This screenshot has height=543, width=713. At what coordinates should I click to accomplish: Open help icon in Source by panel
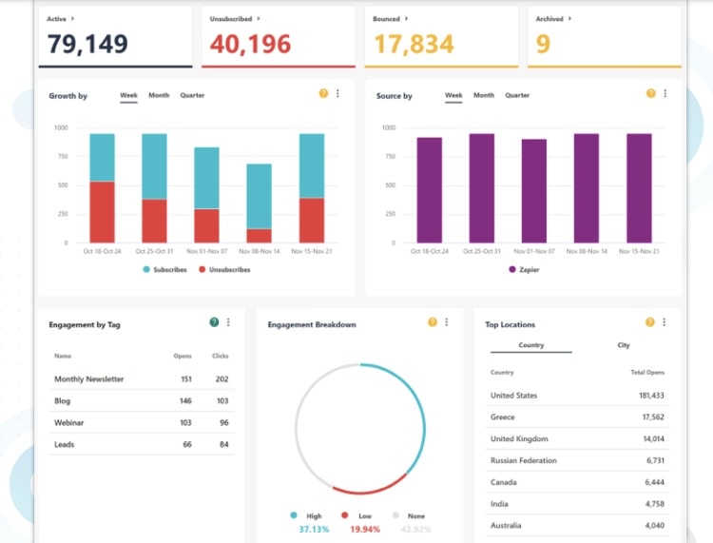[x=650, y=94]
